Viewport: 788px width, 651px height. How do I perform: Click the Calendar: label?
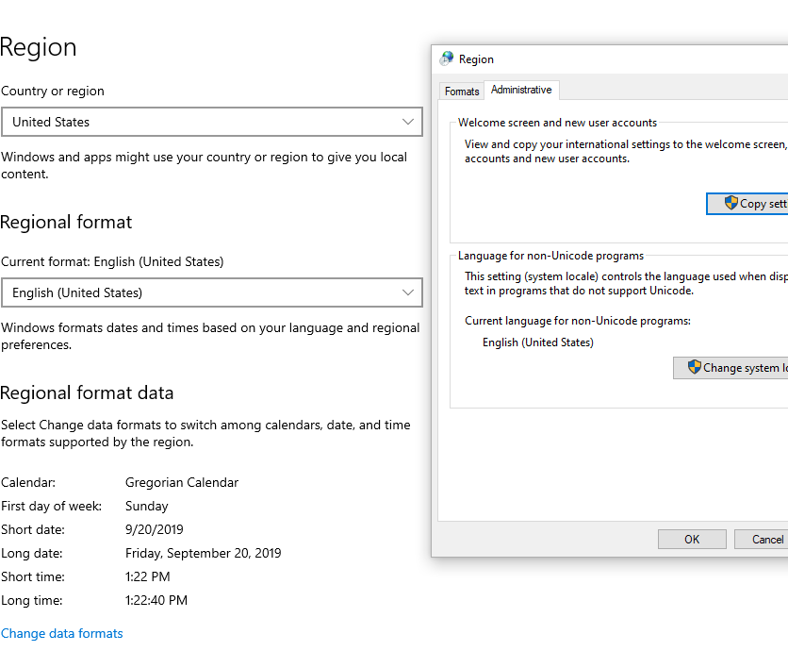click(28, 482)
